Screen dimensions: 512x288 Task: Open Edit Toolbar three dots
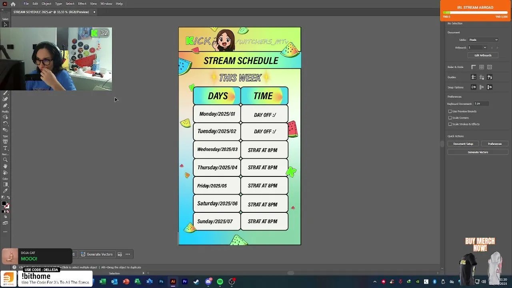(5, 232)
